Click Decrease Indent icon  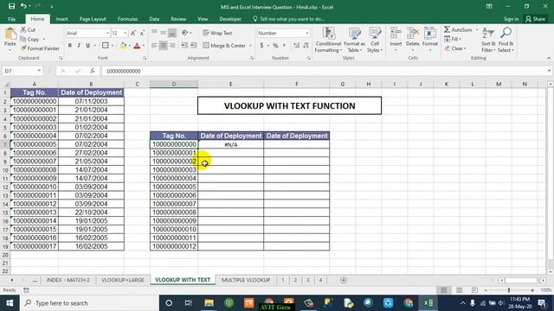[x=184, y=46]
